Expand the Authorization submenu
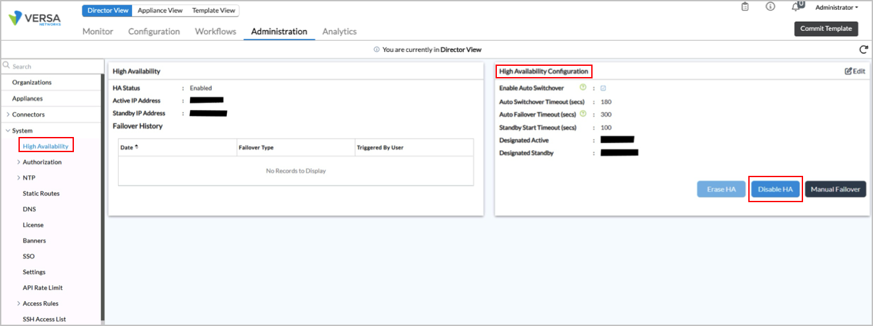This screenshot has height=326, width=873. (x=18, y=162)
